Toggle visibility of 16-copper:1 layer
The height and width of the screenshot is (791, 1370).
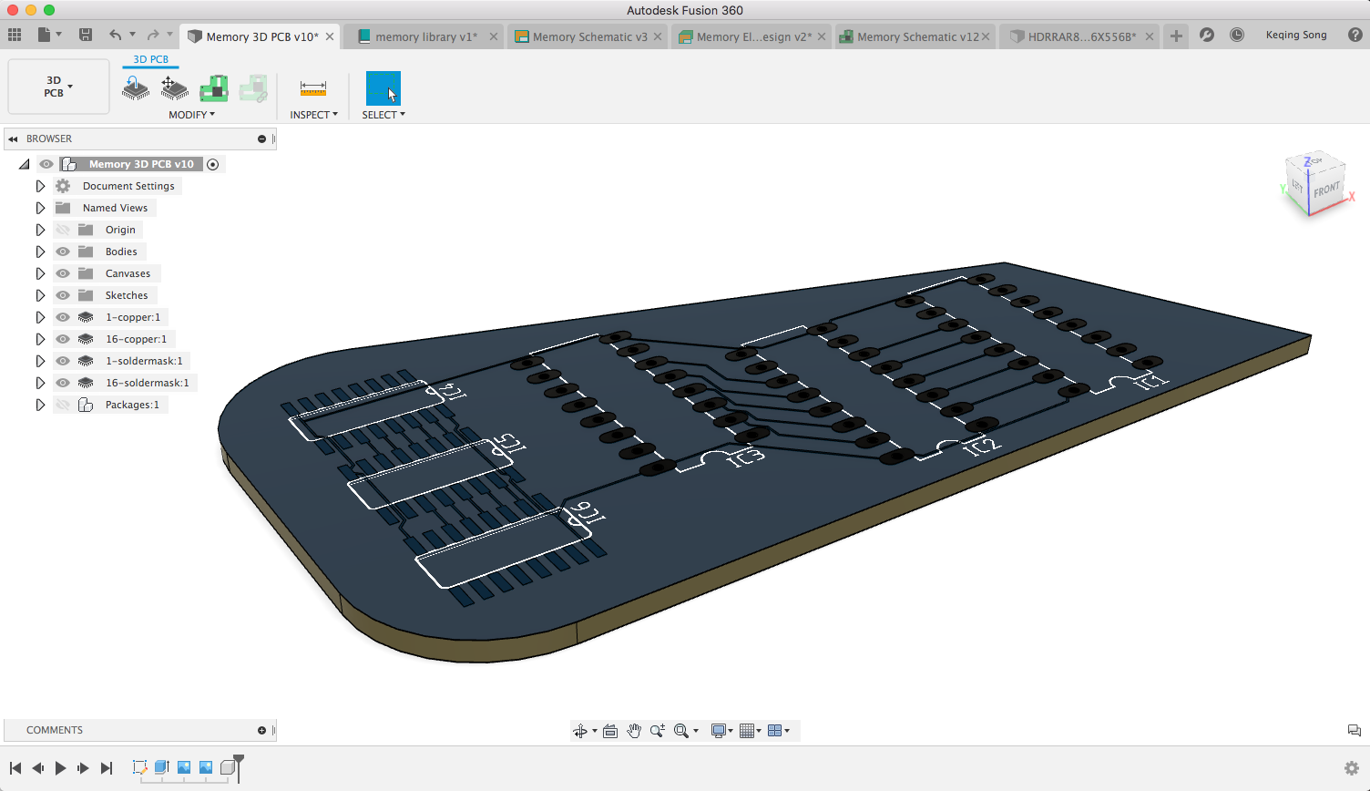click(x=63, y=339)
